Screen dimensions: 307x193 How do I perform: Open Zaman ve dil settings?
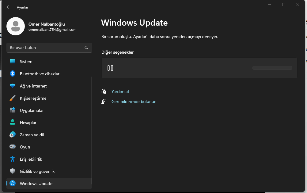(49, 135)
